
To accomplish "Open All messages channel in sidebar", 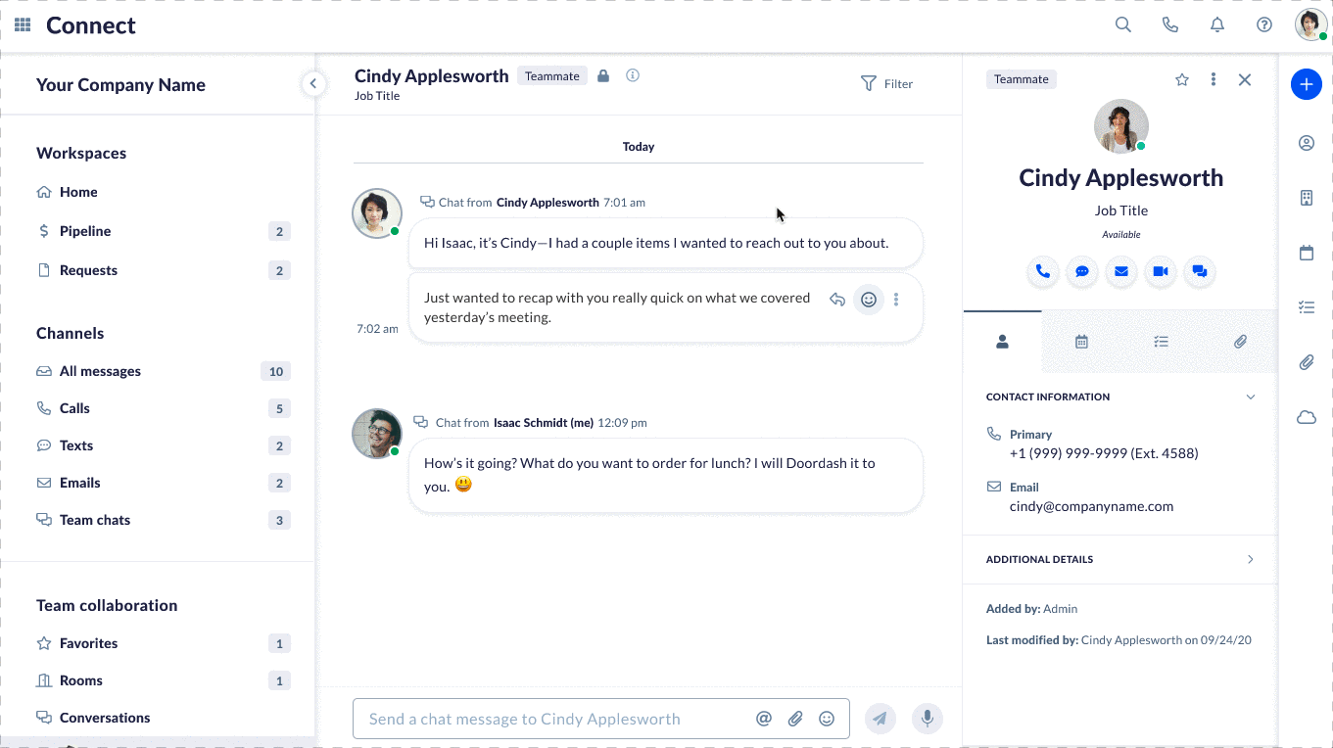I will tap(100, 371).
